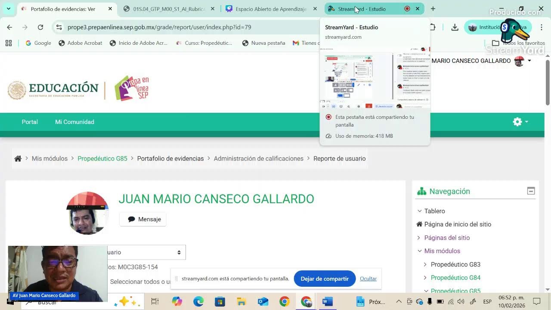This screenshot has height=310, width=551.
Task: Click Juan Mario's profile picture
Action: [x=87, y=213]
